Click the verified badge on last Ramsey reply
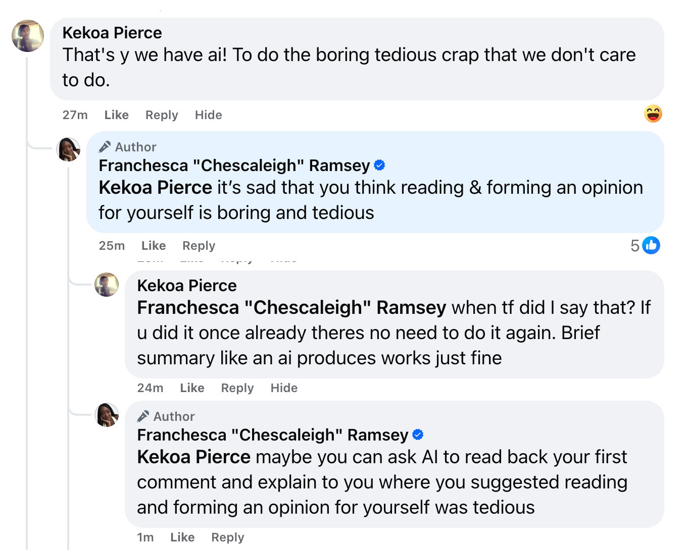This screenshot has width=687, height=550. (418, 434)
